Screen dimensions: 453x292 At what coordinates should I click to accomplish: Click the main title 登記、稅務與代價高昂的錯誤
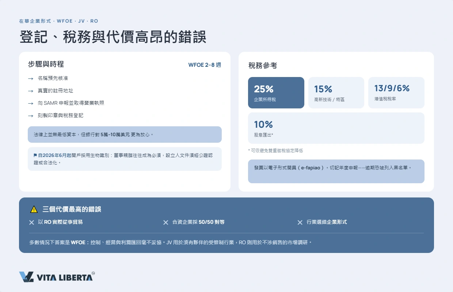pyautogui.click(x=113, y=37)
